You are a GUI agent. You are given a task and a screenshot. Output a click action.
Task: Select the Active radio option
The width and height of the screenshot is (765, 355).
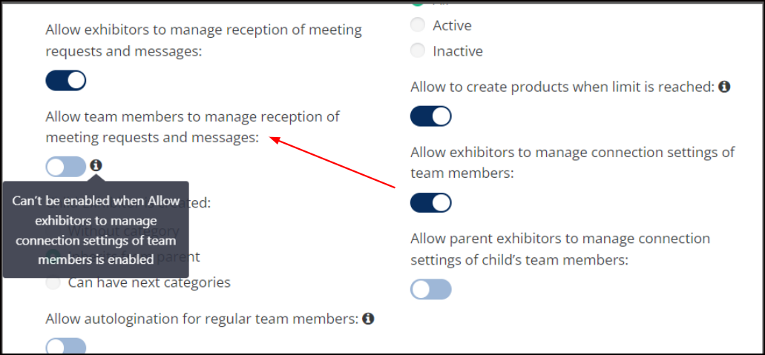(418, 25)
